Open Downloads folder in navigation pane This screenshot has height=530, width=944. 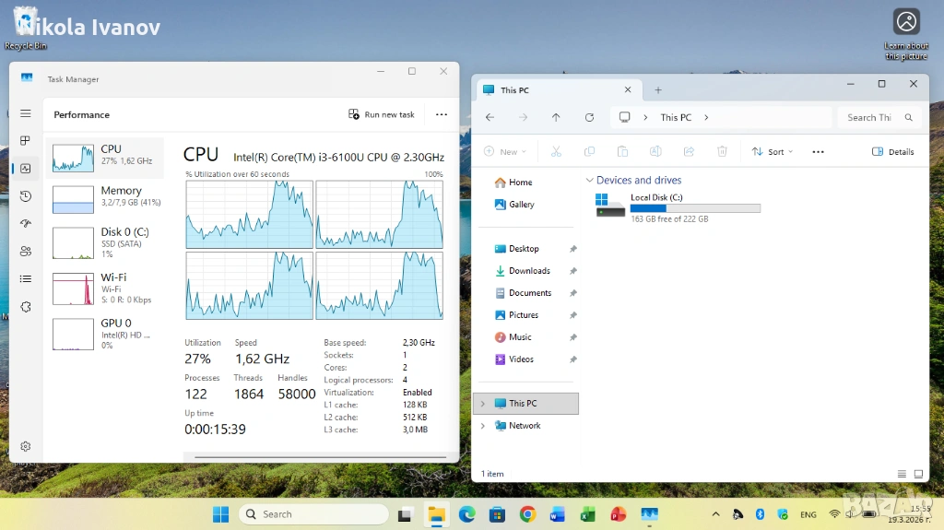[529, 271]
